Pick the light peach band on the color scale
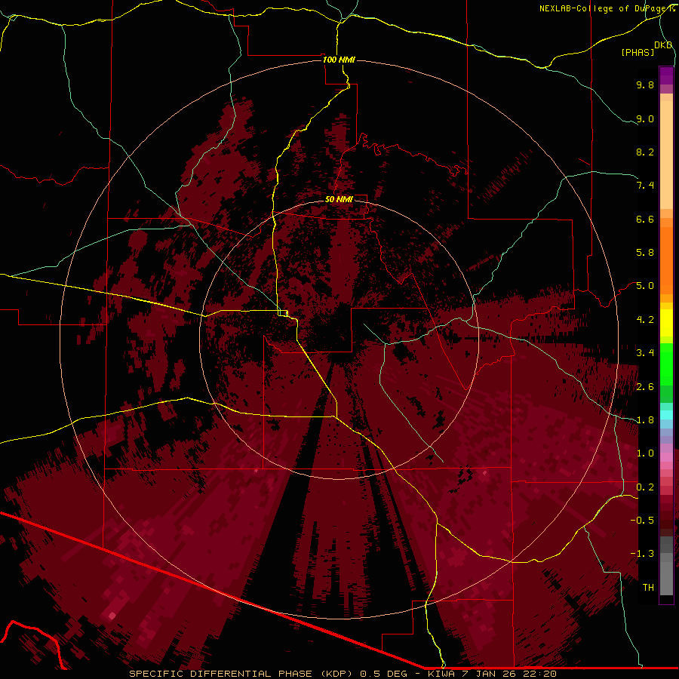Viewport: 679px width, 679px height. pos(666,155)
